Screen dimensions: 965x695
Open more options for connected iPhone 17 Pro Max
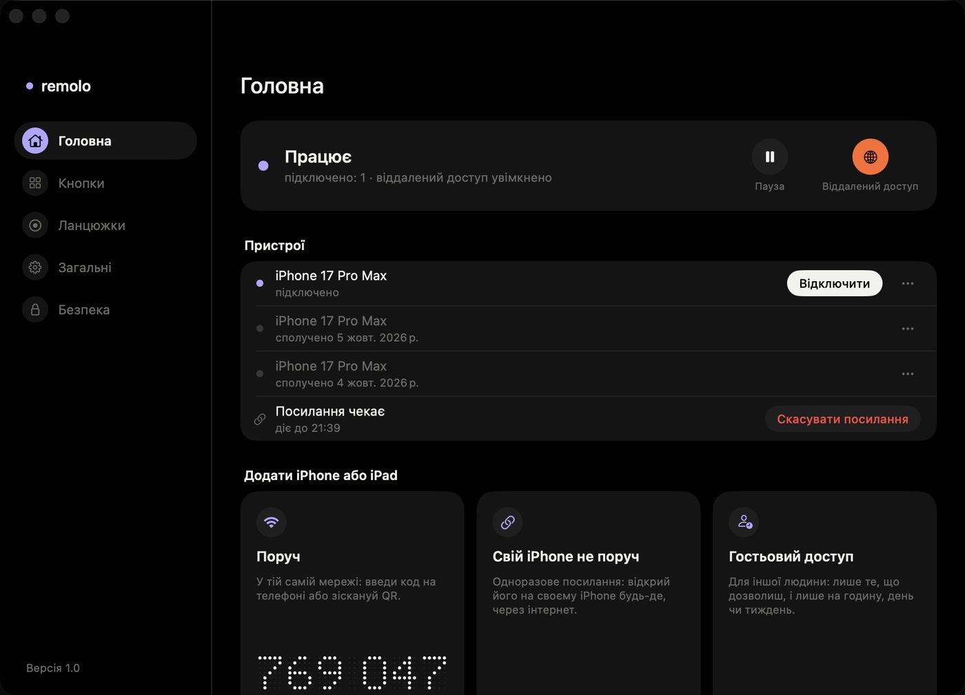pos(908,283)
